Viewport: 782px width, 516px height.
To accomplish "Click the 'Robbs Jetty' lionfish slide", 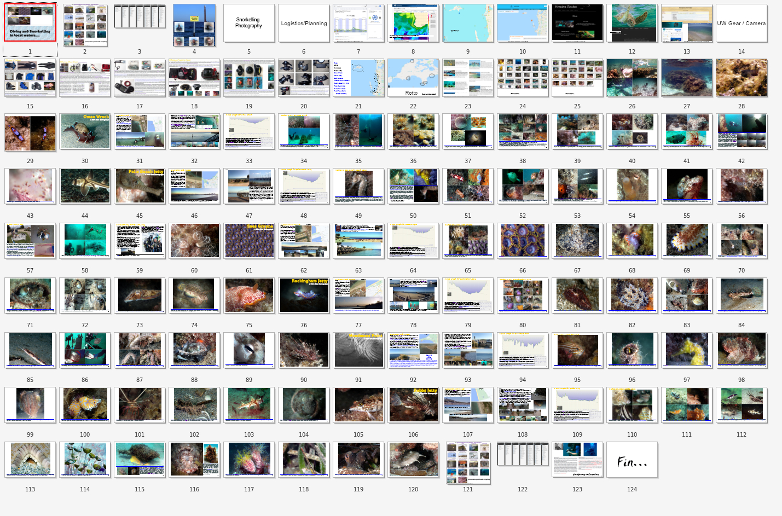I will (x=413, y=405).
